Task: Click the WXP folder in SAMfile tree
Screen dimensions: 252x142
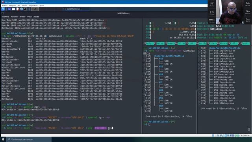Action: click(161, 106)
